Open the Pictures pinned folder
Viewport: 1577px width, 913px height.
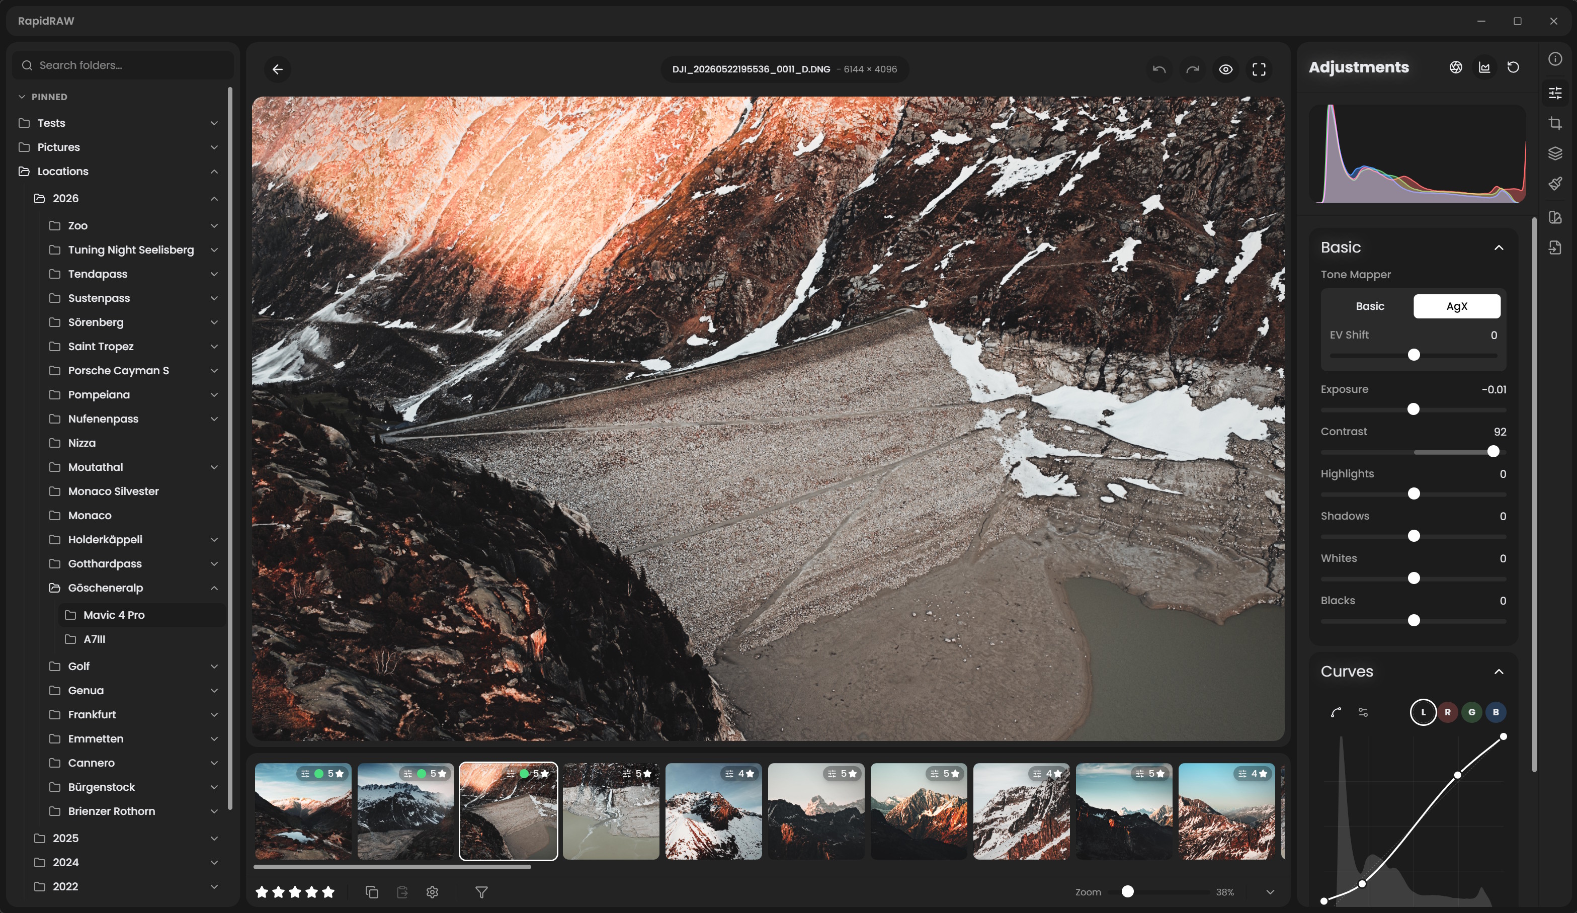pyautogui.click(x=119, y=147)
